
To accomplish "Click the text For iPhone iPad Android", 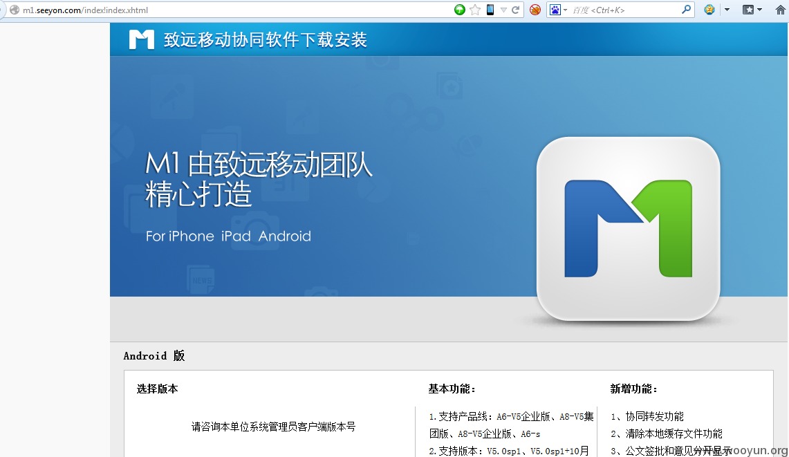I will tap(228, 236).
